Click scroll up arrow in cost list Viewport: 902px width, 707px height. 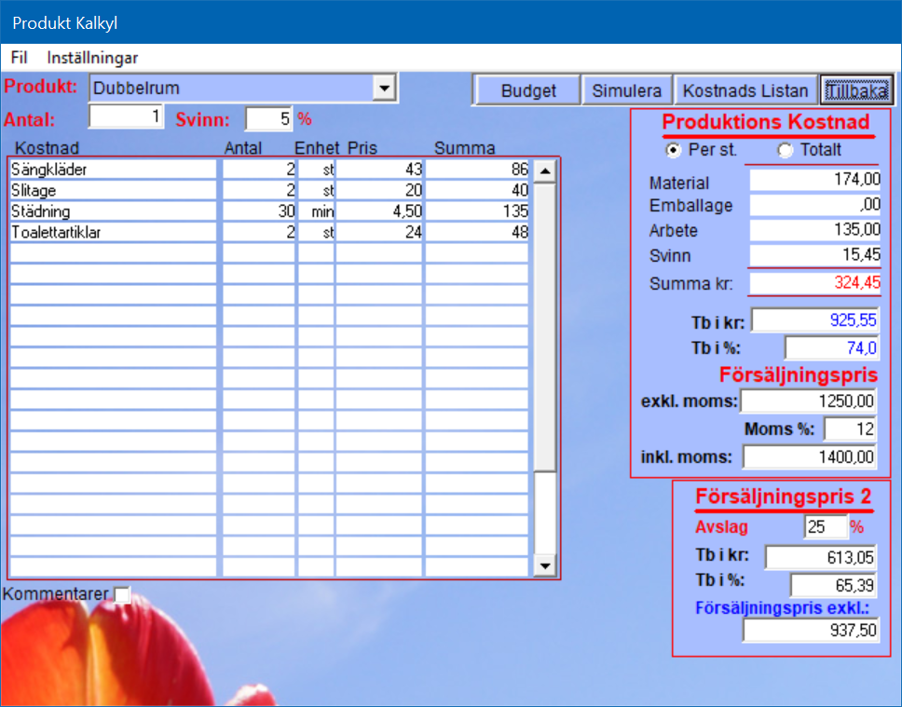pos(545,170)
